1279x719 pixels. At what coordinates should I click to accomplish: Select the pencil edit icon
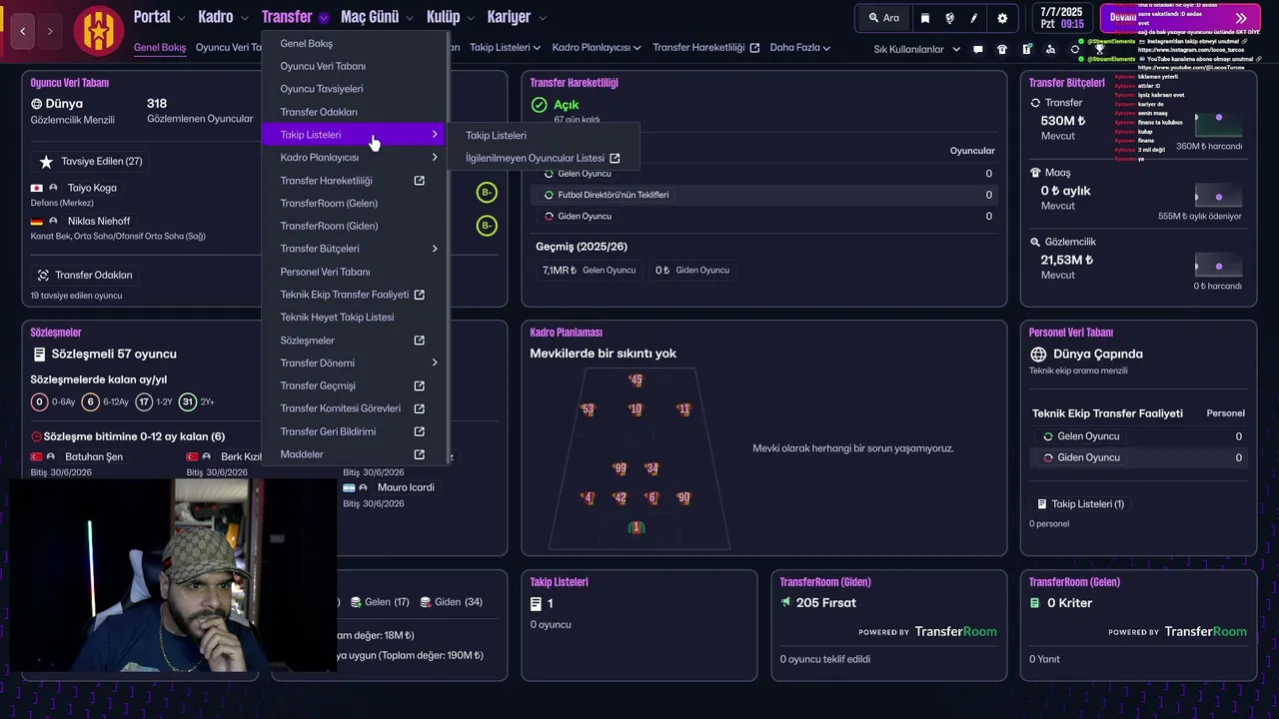point(974,18)
